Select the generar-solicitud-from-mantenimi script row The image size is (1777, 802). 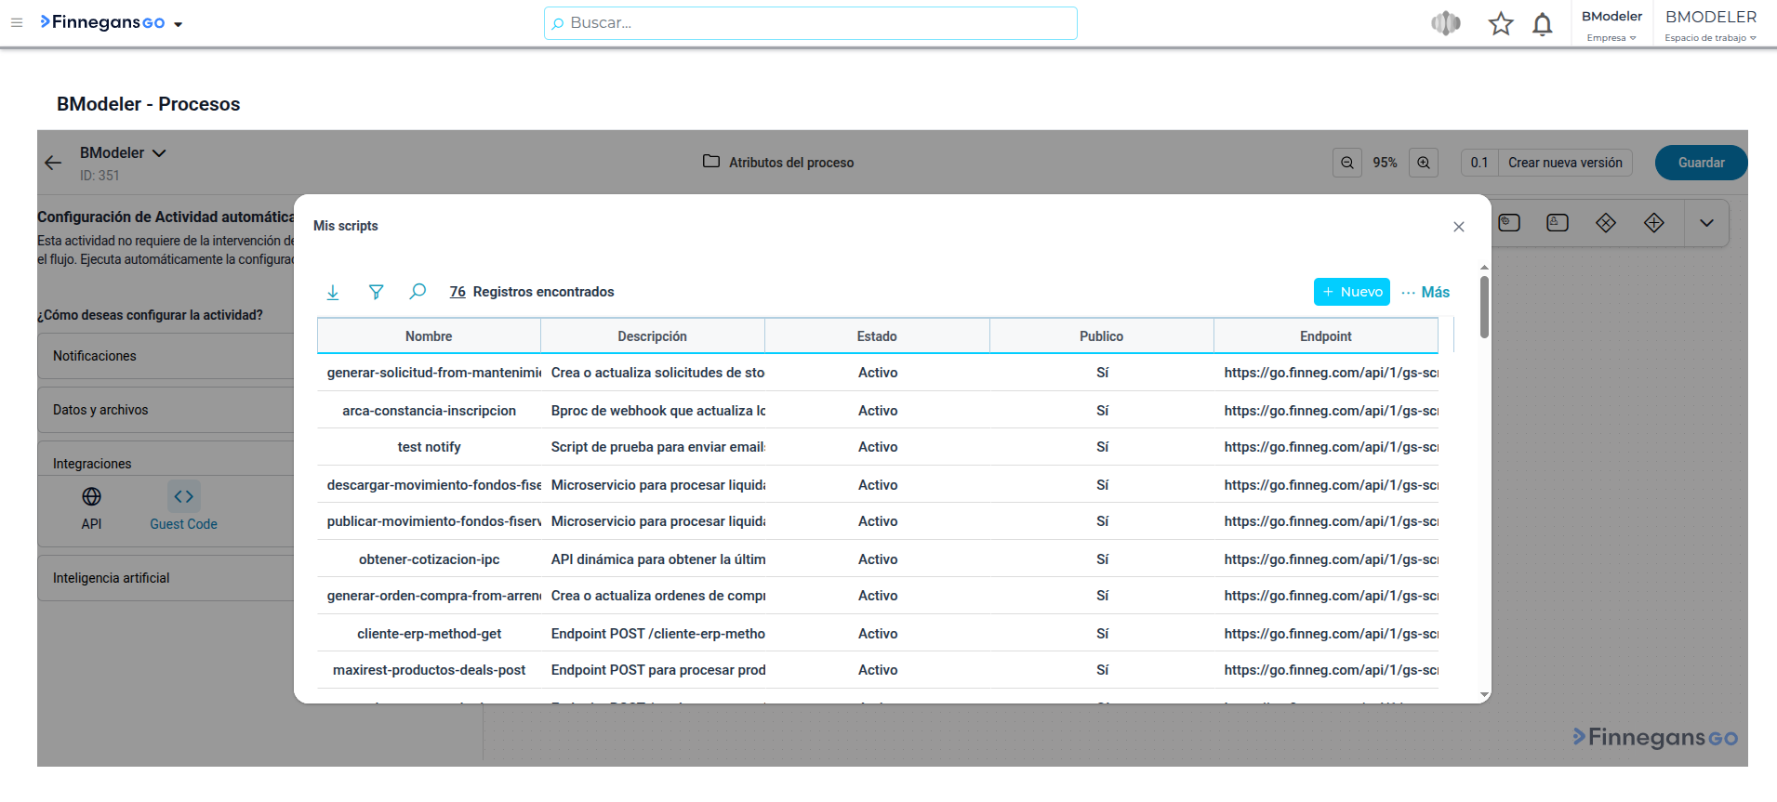pos(878,373)
